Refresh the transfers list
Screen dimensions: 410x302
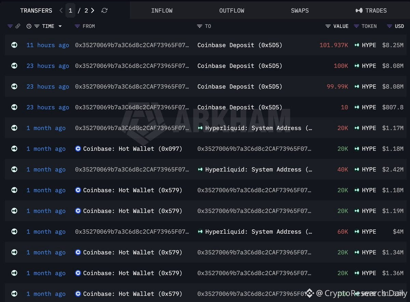pos(105,11)
